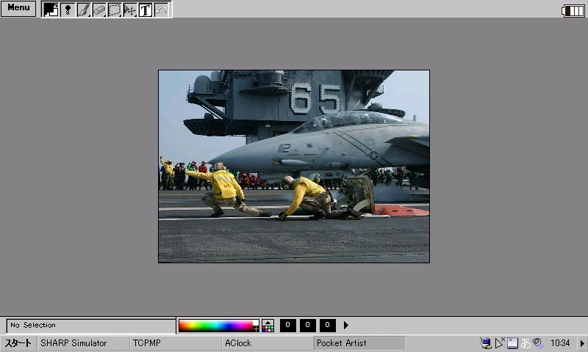The width and height of the screenshot is (588, 352).
Task: Select the Text tool
Action: tap(146, 10)
